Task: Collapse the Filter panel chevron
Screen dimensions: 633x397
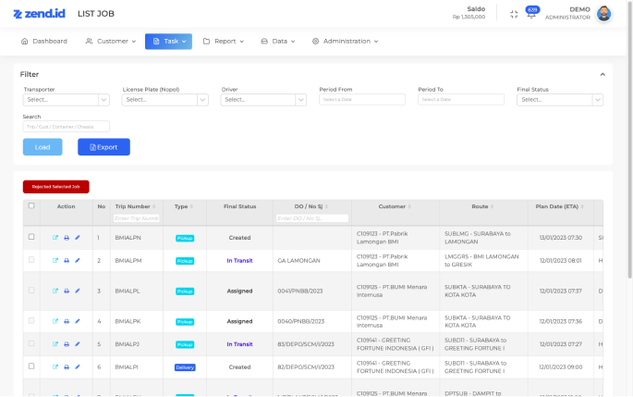Action: click(603, 74)
